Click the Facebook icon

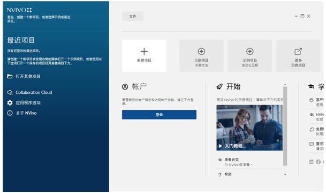click(x=319, y=162)
